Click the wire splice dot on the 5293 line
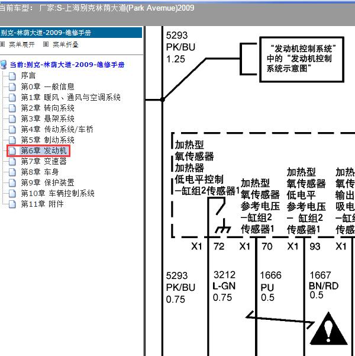Screen dimensions: 355x356 [163, 100]
